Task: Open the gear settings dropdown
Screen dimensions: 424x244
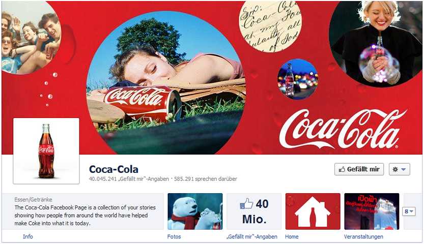Action: [400, 169]
